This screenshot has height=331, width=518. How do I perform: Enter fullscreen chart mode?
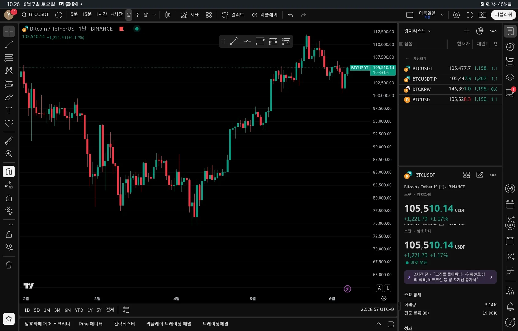pyautogui.click(x=470, y=15)
